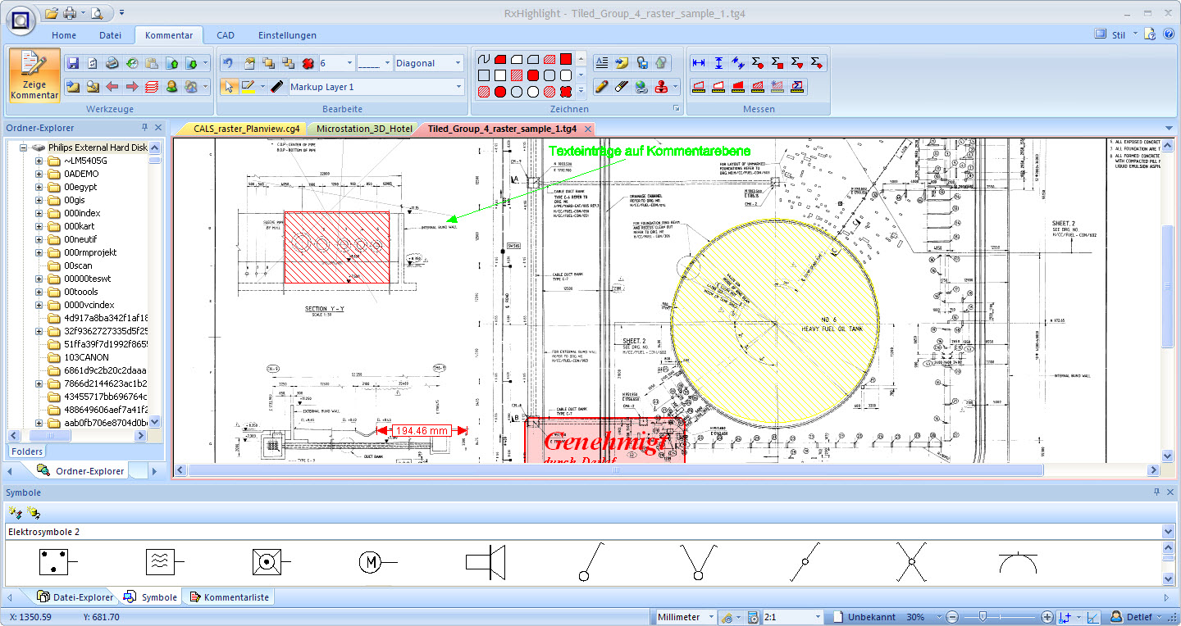The image size is (1181, 626).
Task: Click the Zeige Kommentar button
Action: [x=34, y=75]
